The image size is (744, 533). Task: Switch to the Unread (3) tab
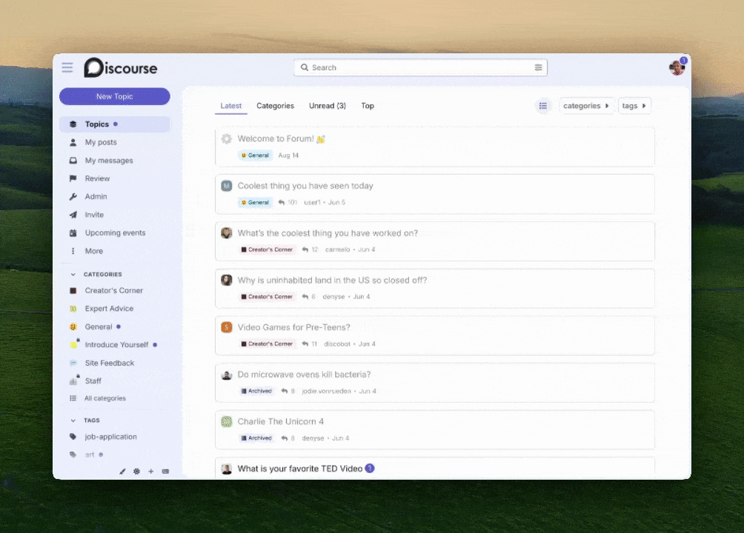coord(327,106)
